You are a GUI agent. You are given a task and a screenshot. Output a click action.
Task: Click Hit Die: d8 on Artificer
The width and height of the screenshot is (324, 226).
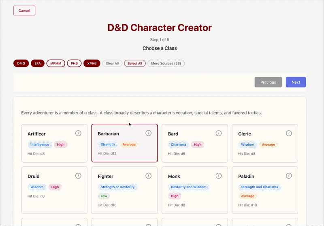tap(36, 154)
